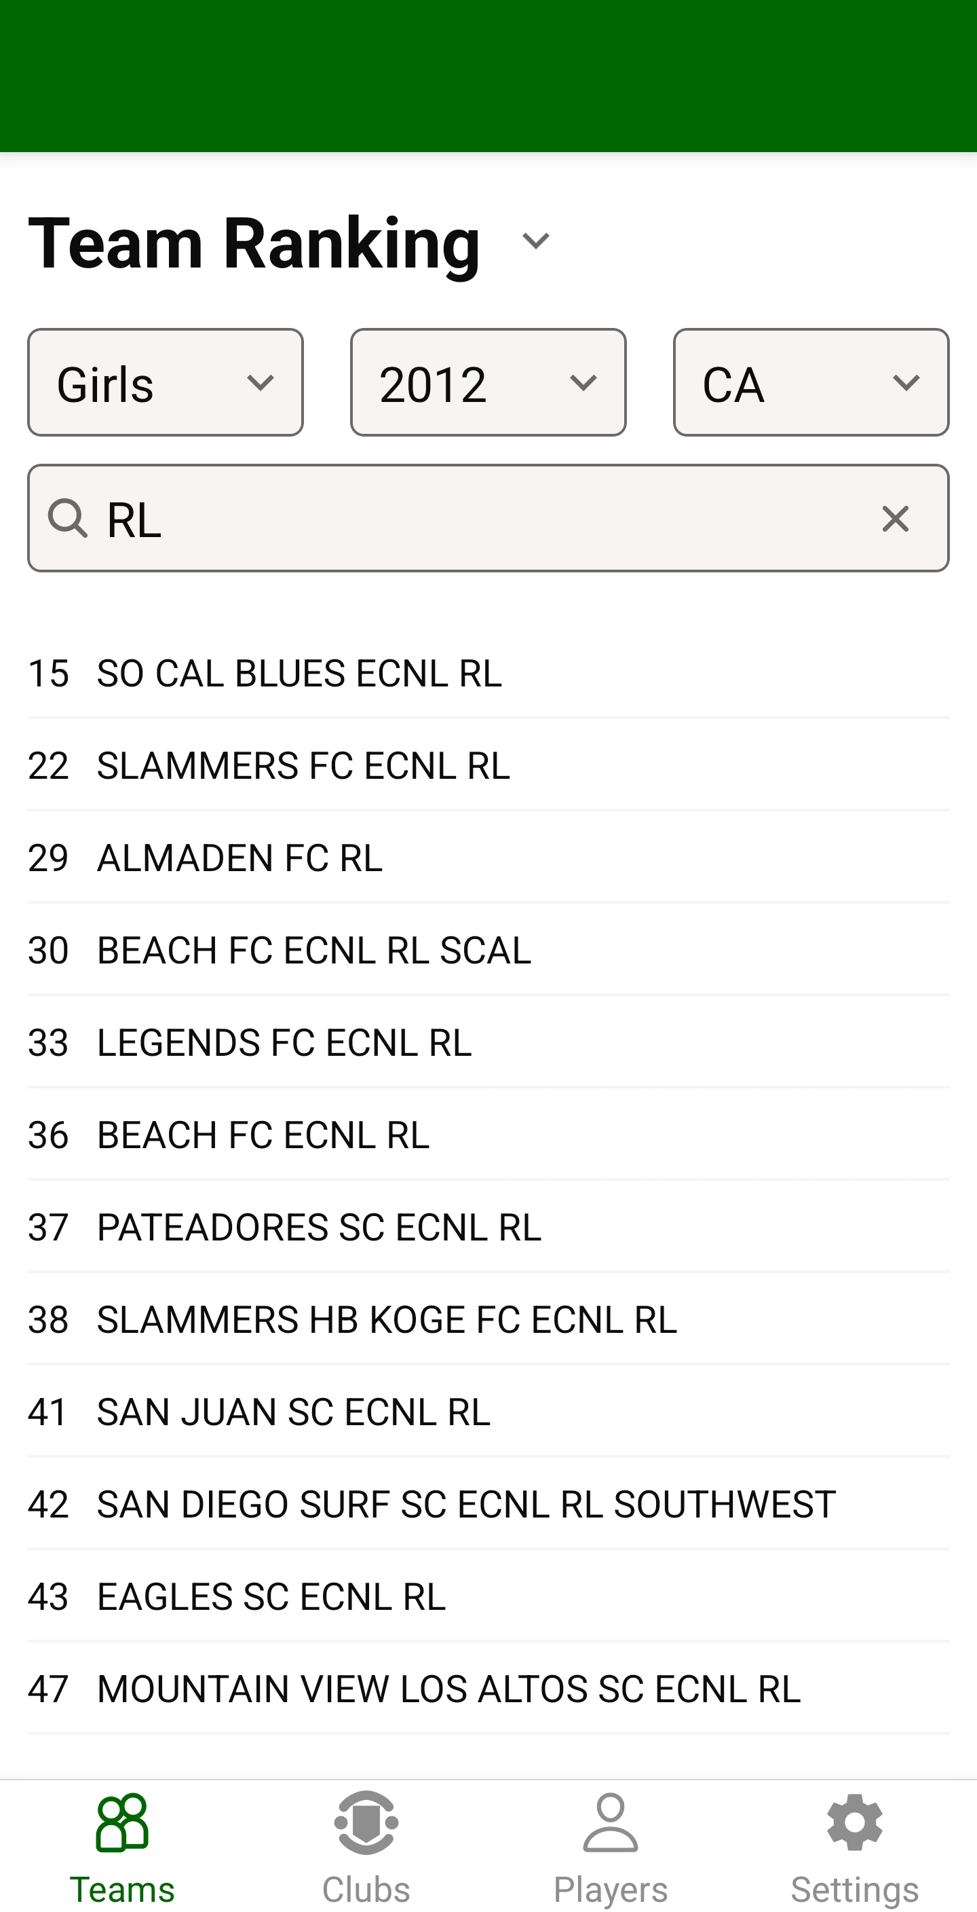Tap the search magnifier icon
The image size is (977, 1912).
click(67, 517)
